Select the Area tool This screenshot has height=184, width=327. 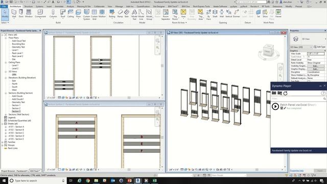183,13
